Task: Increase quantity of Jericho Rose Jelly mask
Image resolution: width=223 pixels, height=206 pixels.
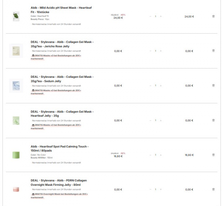Action: 161,51
